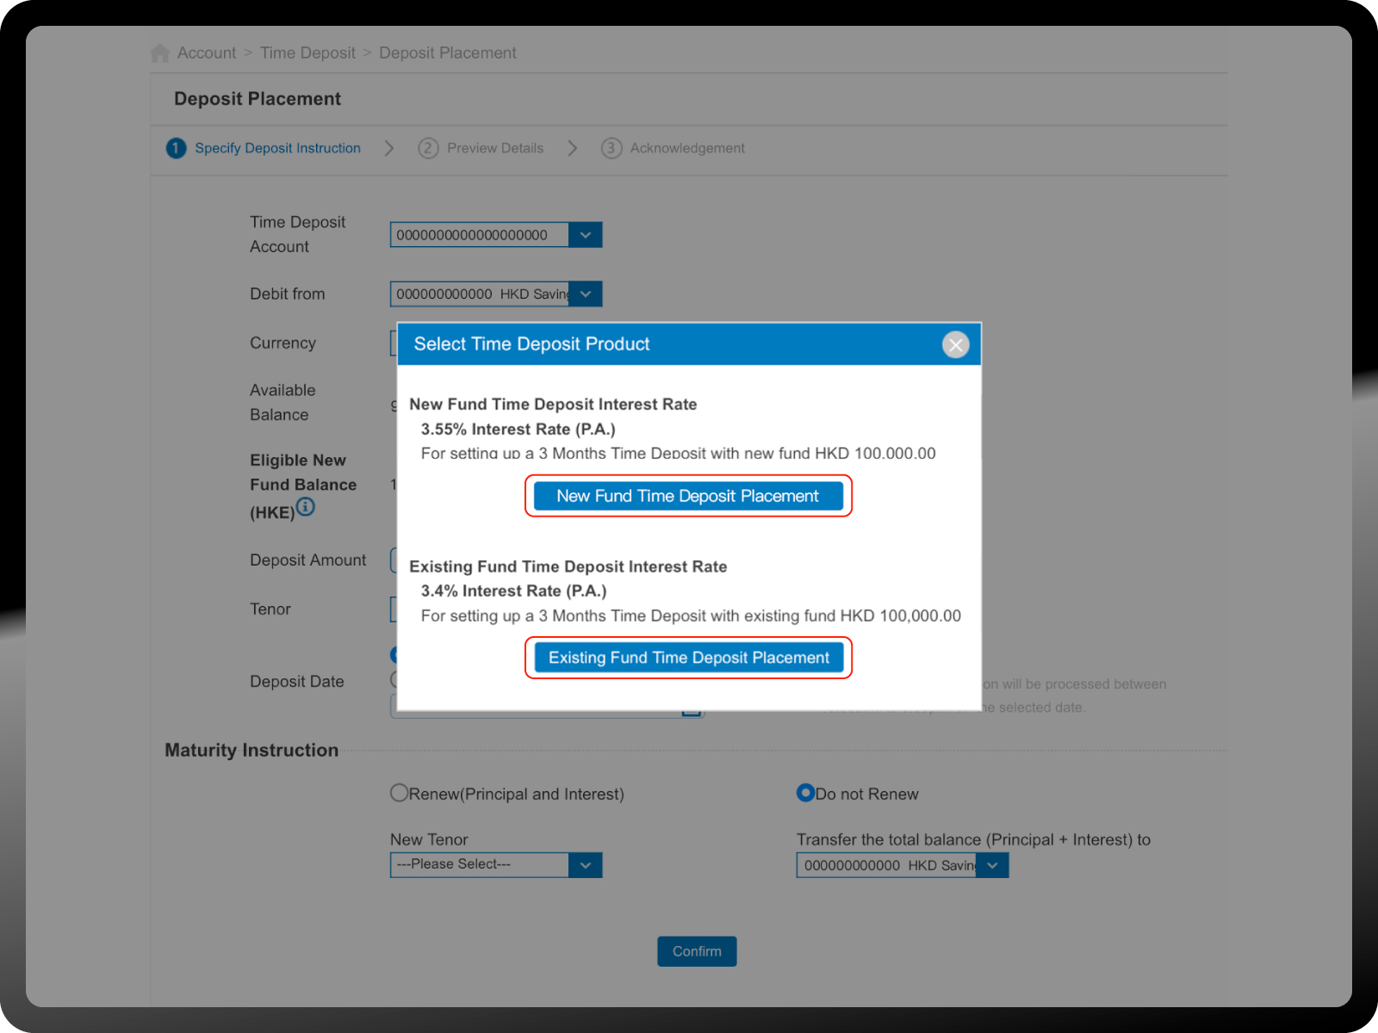Viewport: 1378px width, 1033px height.
Task: Click the step 1 circle icon
Action: click(176, 148)
